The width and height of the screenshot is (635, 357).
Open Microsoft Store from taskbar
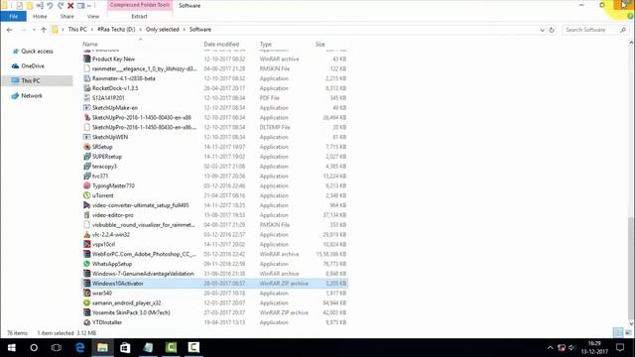(x=125, y=348)
